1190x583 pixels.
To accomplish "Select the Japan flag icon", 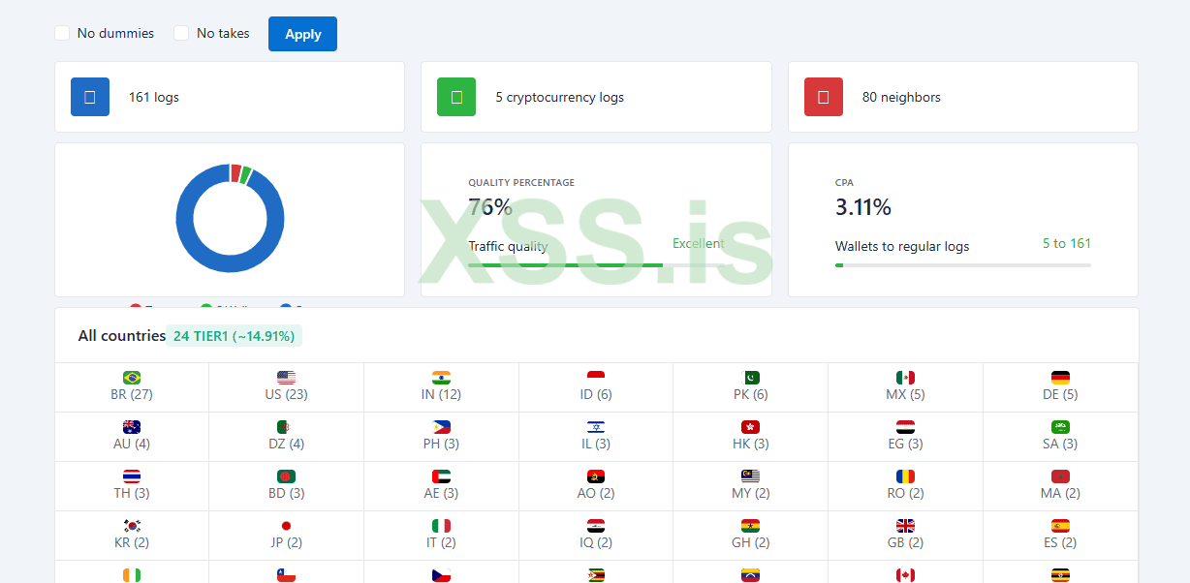I will (286, 526).
